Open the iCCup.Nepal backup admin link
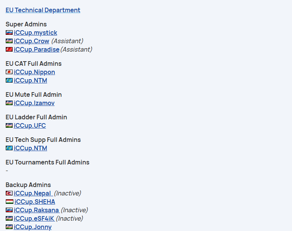 pyautogui.click(x=33, y=193)
